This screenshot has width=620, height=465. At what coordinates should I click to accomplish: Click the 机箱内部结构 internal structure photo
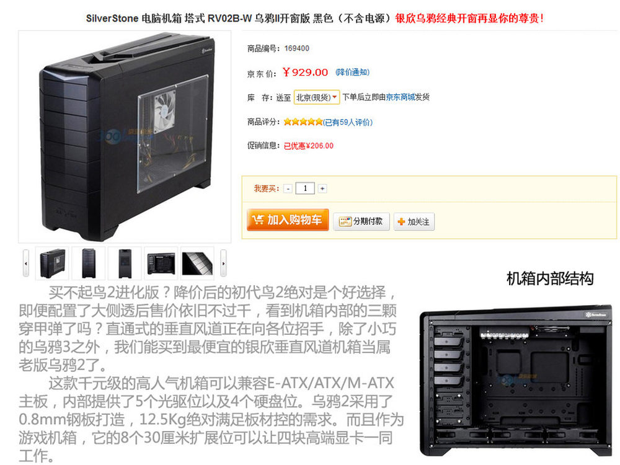[x=516, y=381]
